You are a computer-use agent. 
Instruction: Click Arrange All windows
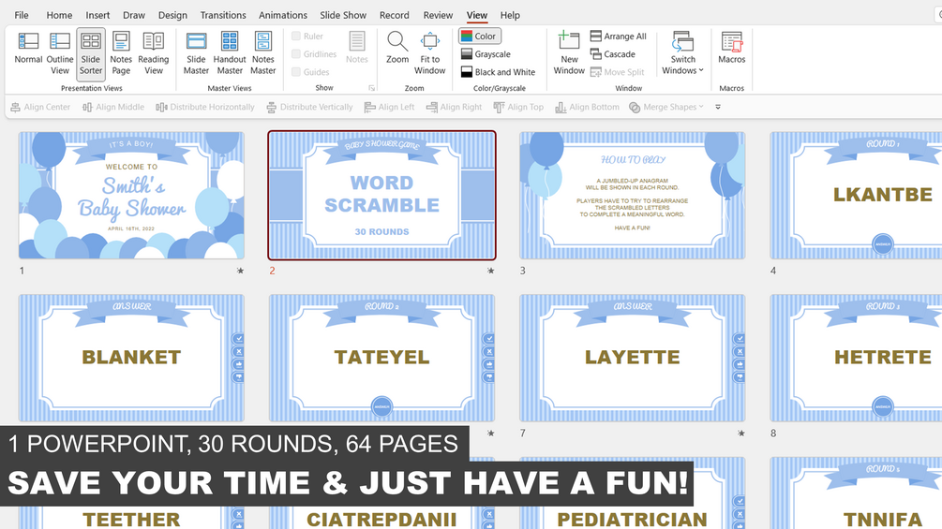619,36
